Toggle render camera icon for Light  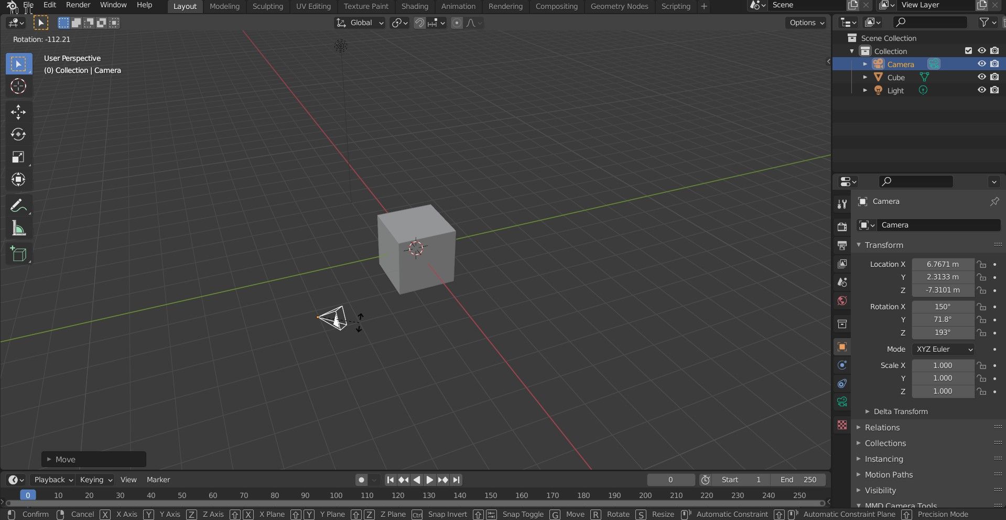(994, 90)
